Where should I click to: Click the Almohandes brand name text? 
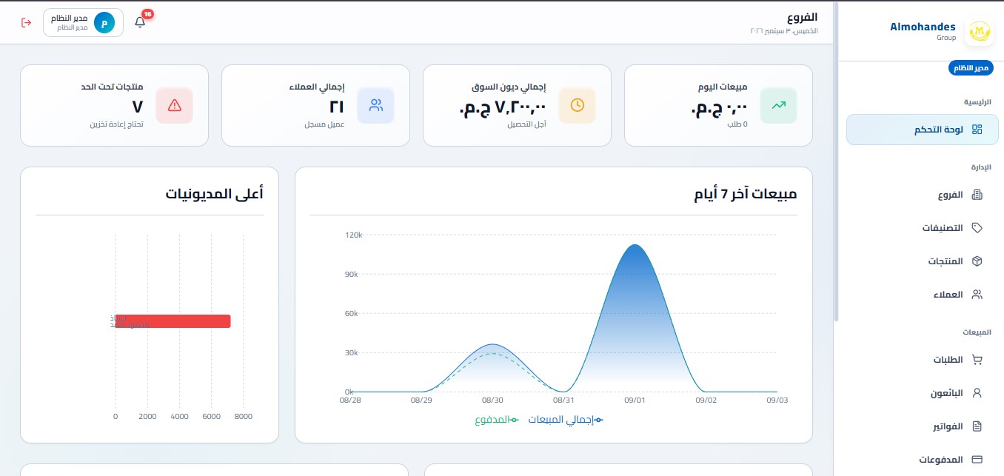tap(923, 27)
